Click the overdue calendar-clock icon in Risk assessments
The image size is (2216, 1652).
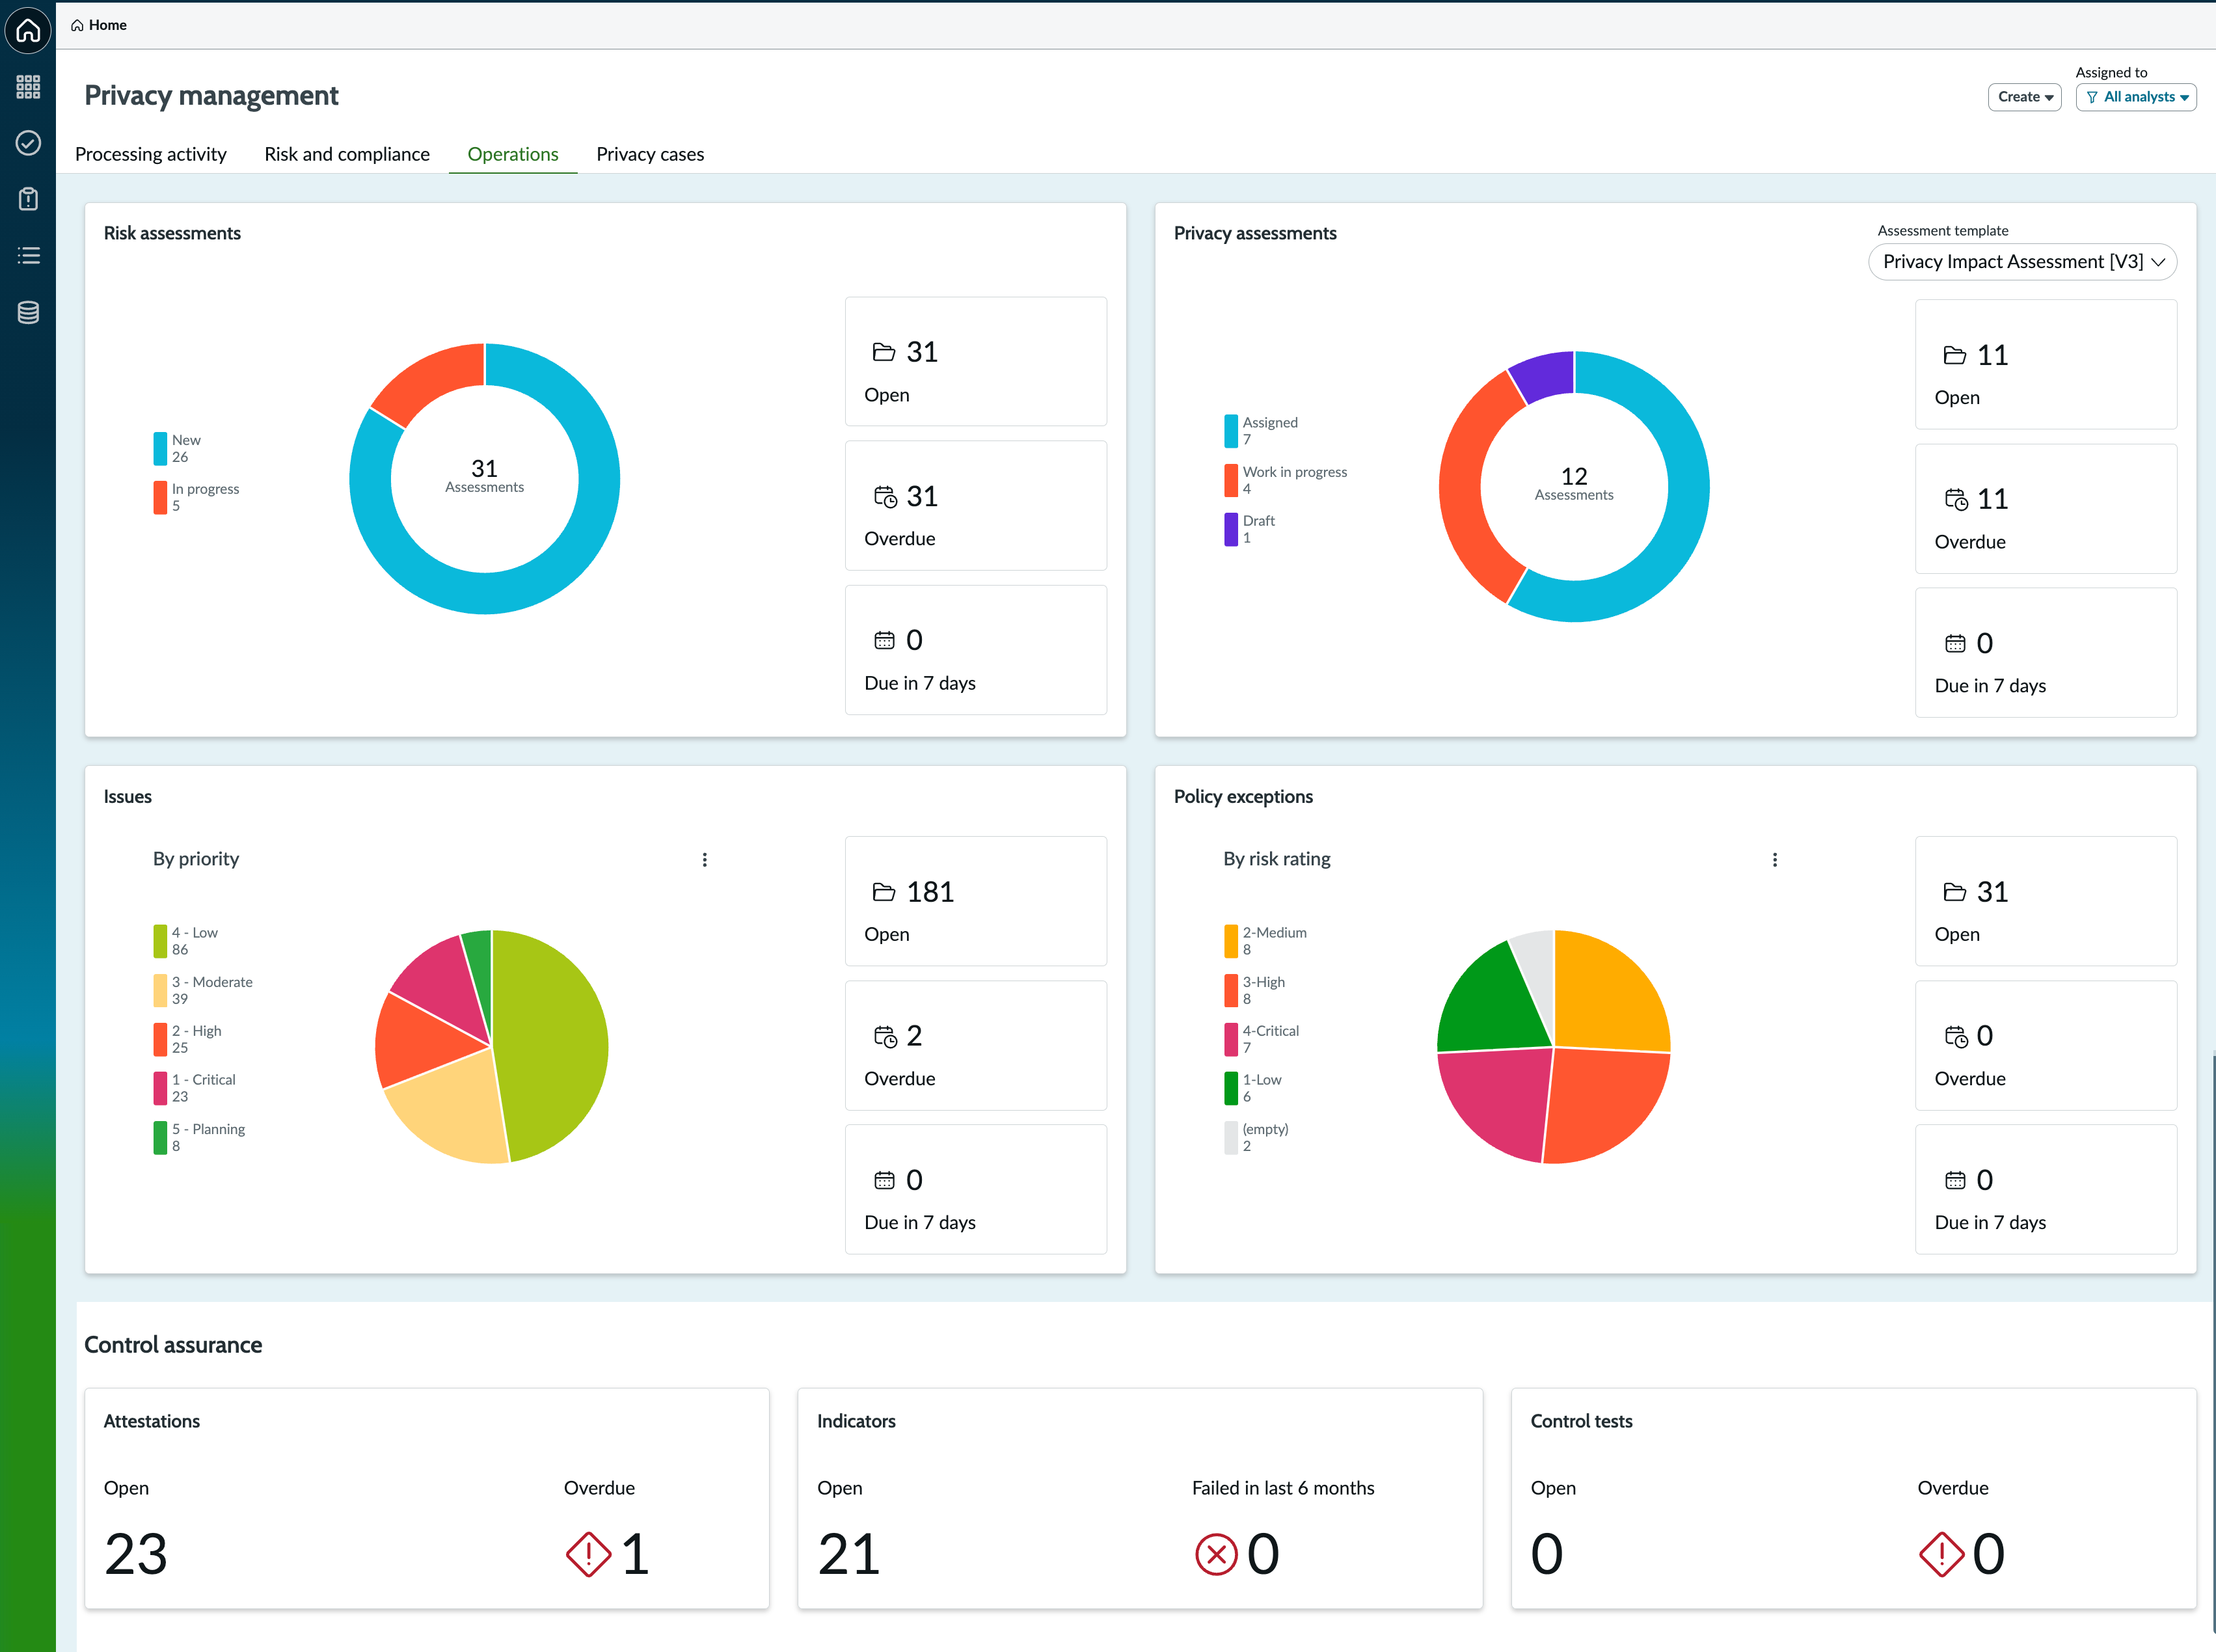(x=885, y=497)
